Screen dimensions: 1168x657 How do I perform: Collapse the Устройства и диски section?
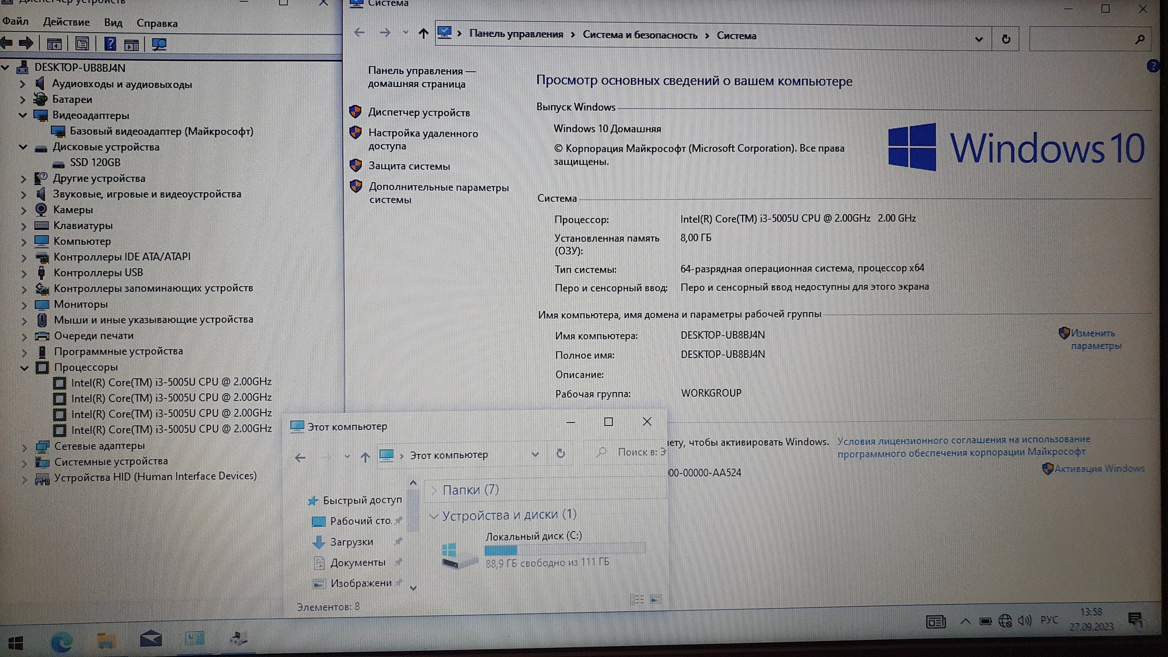pos(433,516)
